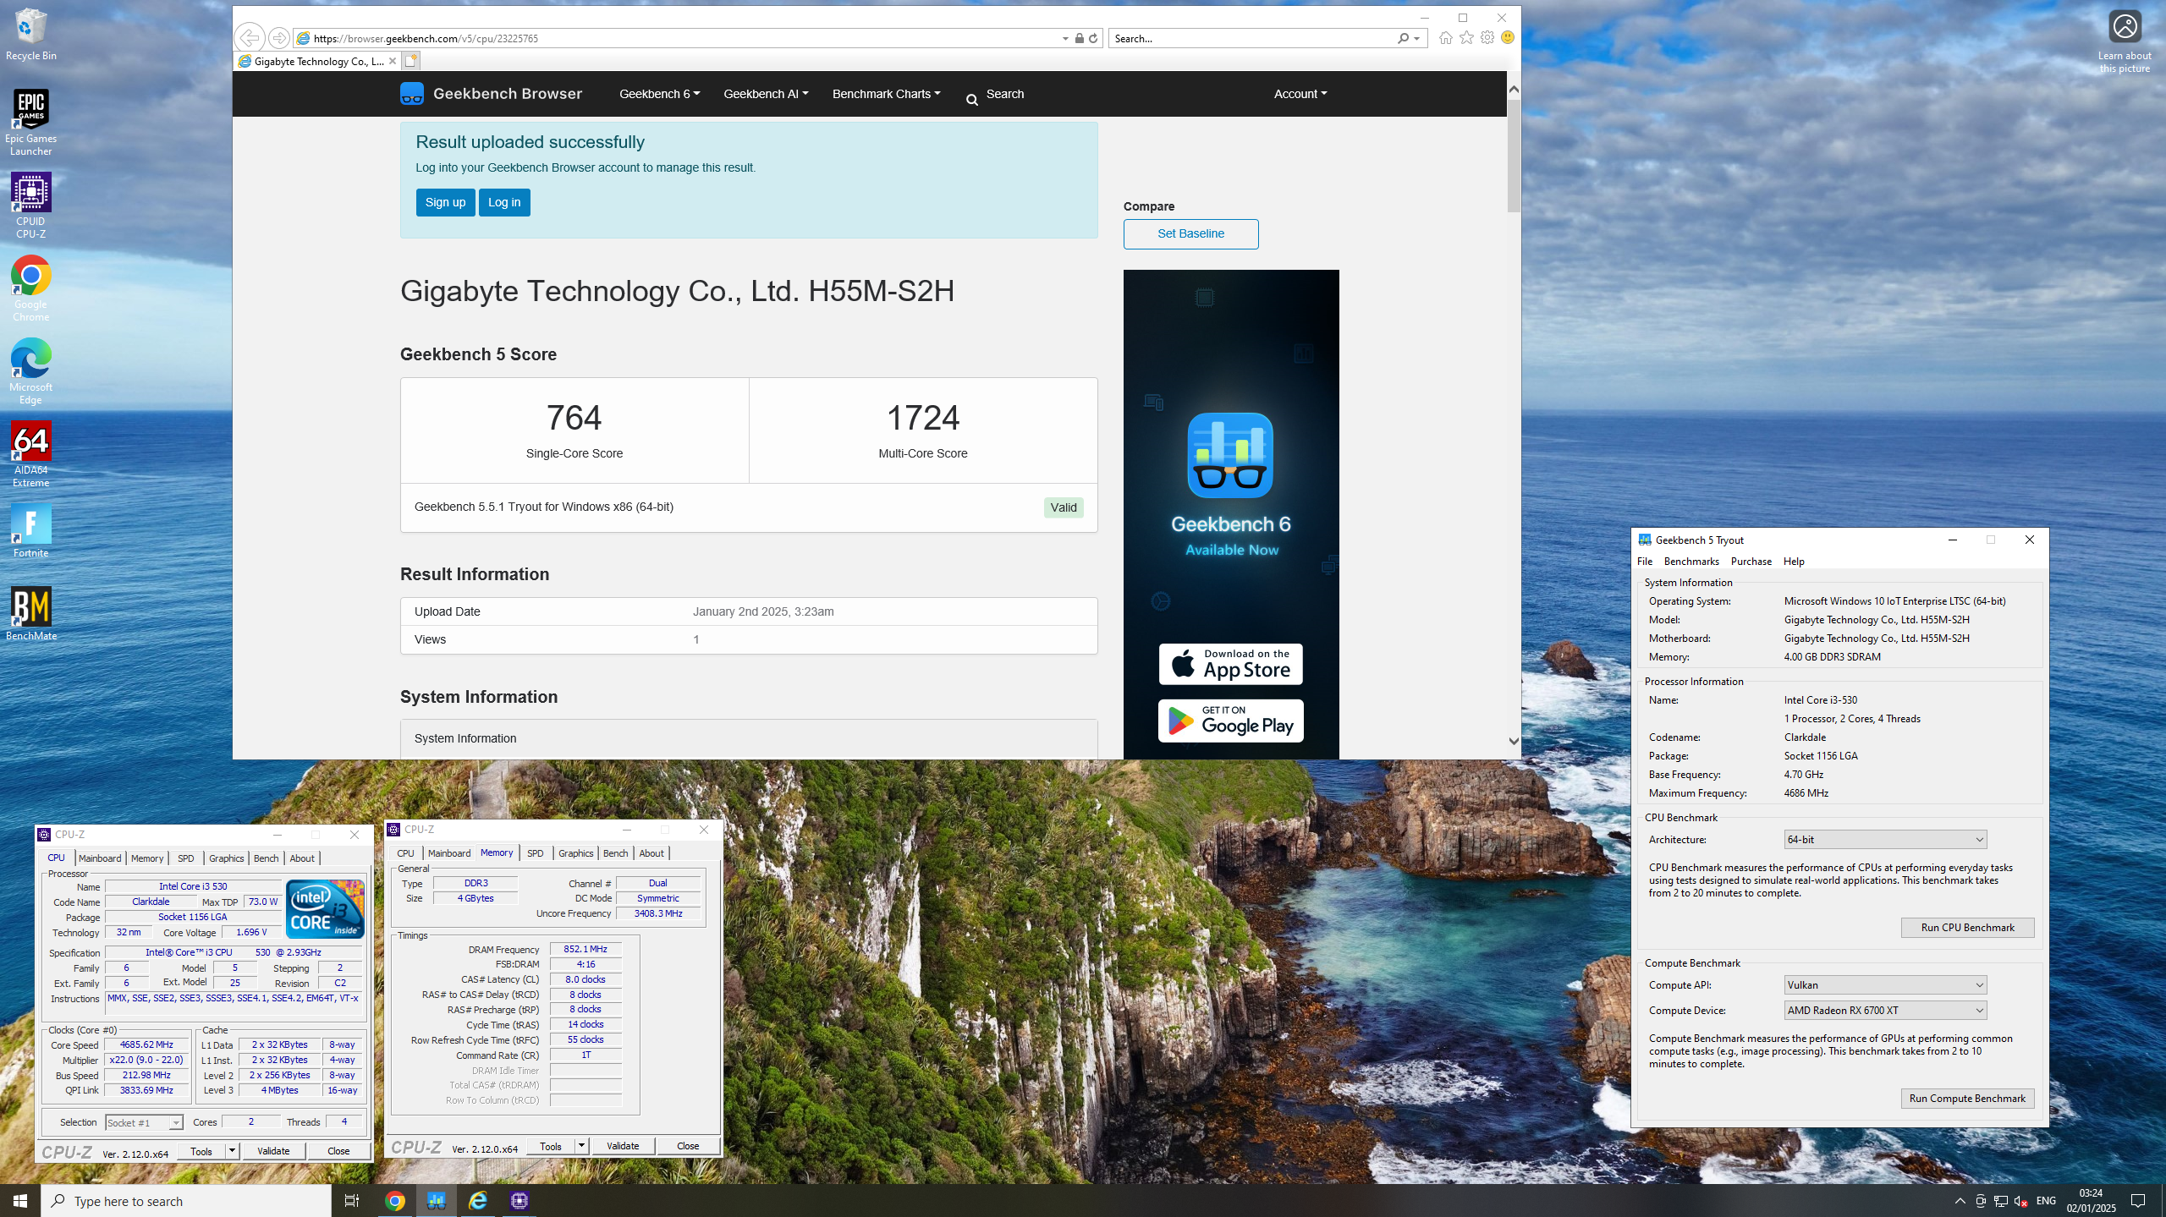Open Compute Device dropdown
This screenshot has height=1217, width=2166.
tap(1885, 1010)
